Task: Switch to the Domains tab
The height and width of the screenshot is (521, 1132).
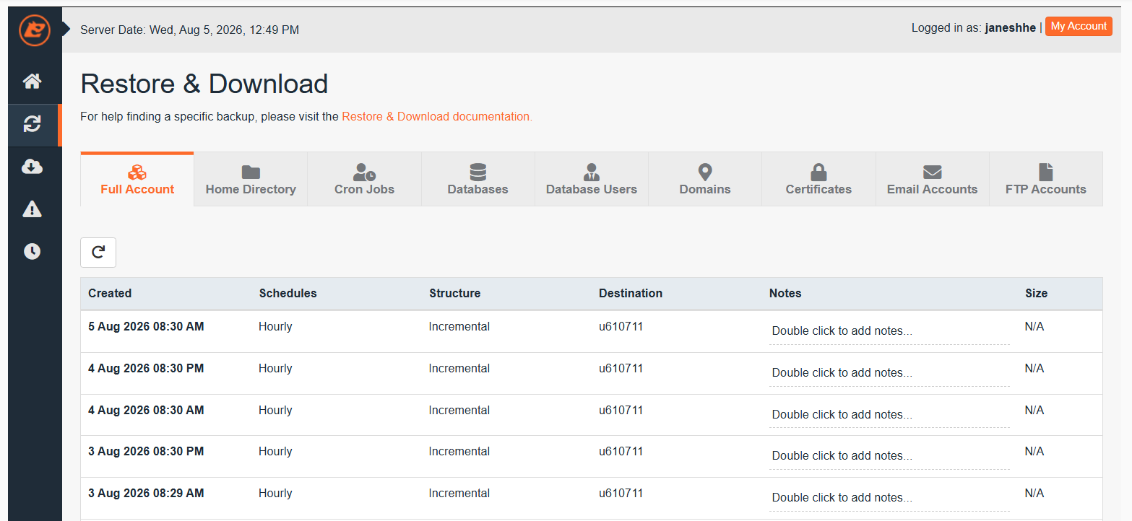Action: (x=705, y=179)
